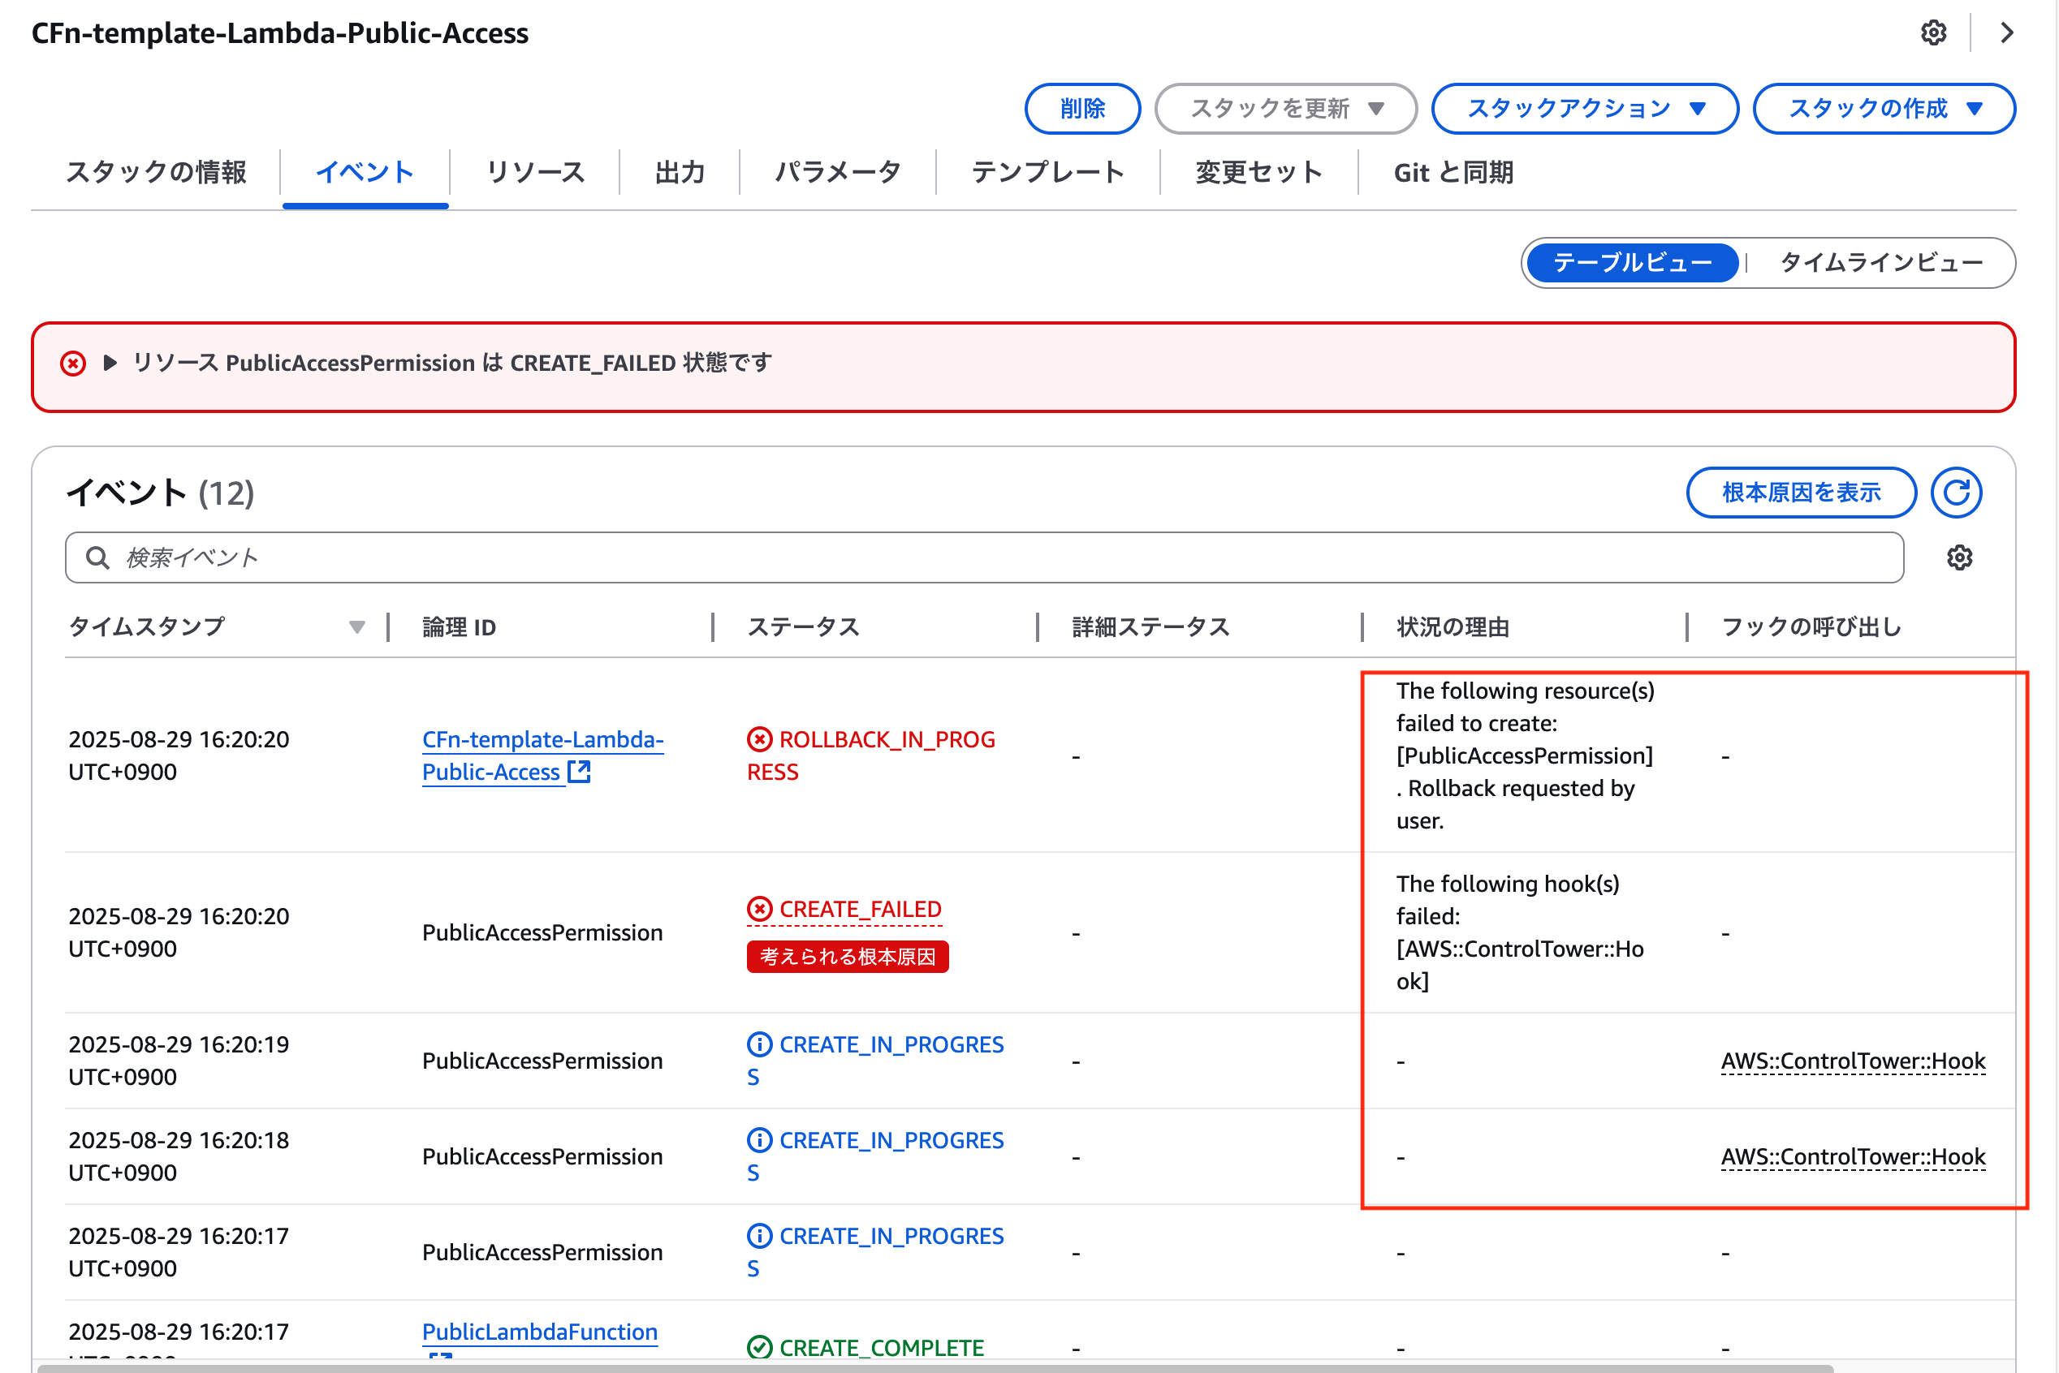Click CREATE_COMPLETE status text

(x=882, y=1348)
